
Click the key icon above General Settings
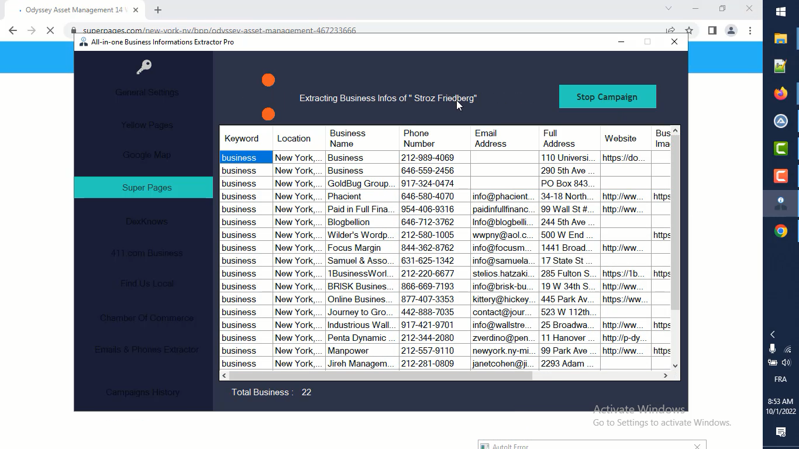pos(144,67)
